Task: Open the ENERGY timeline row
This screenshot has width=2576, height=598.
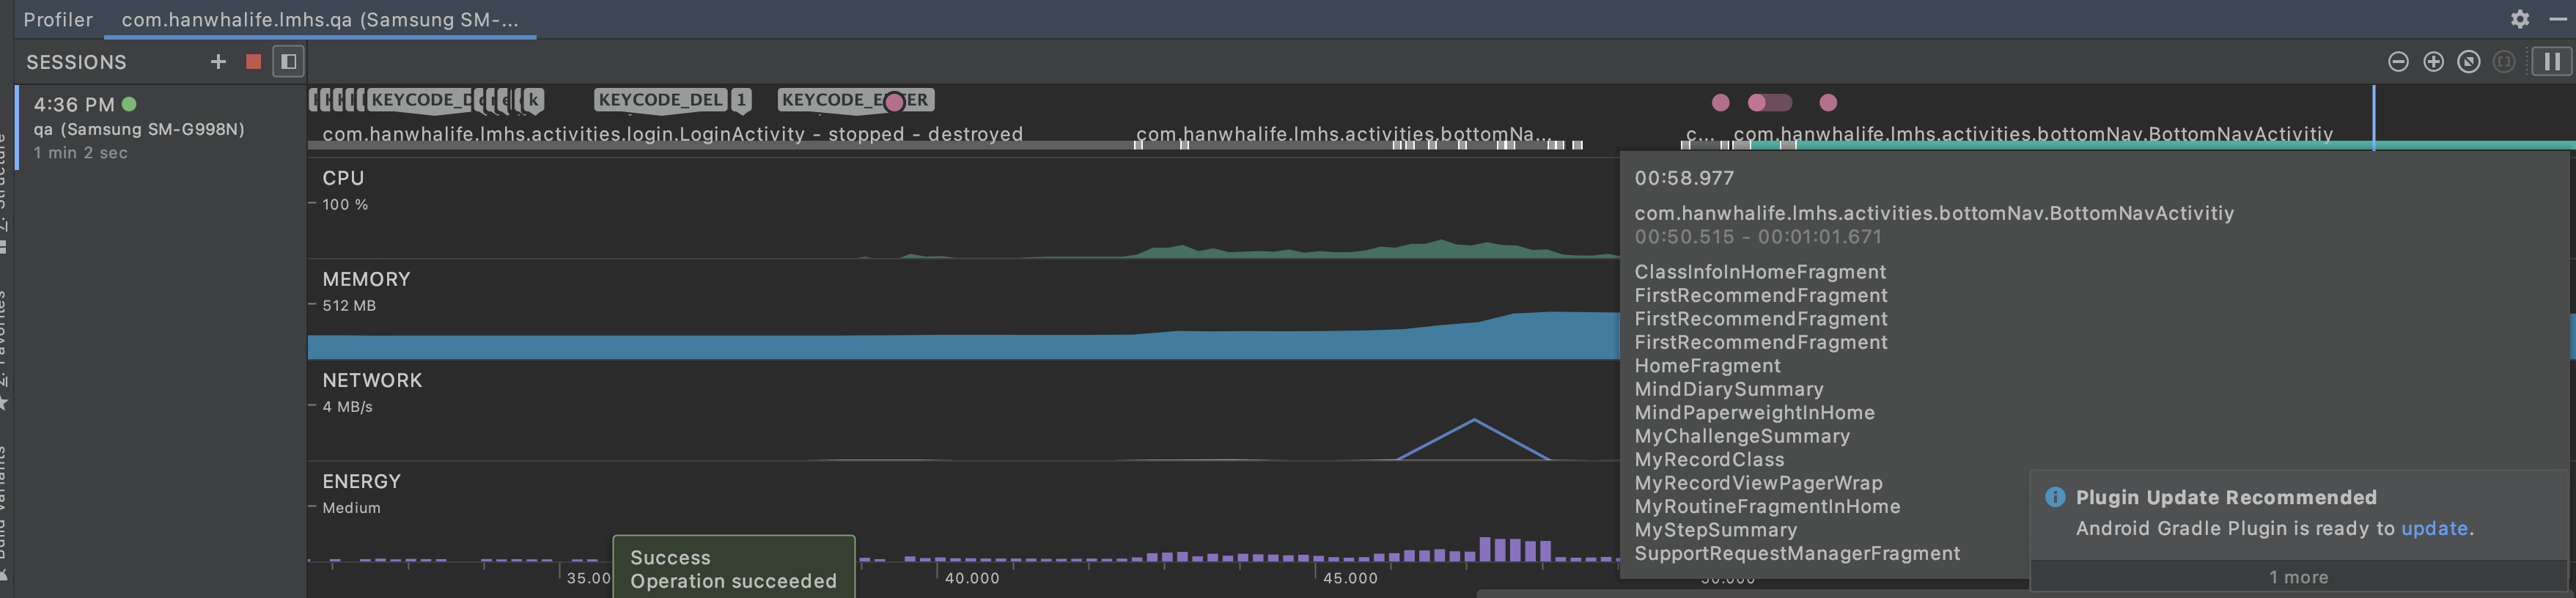Action: pyautogui.click(x=361, y=481)
